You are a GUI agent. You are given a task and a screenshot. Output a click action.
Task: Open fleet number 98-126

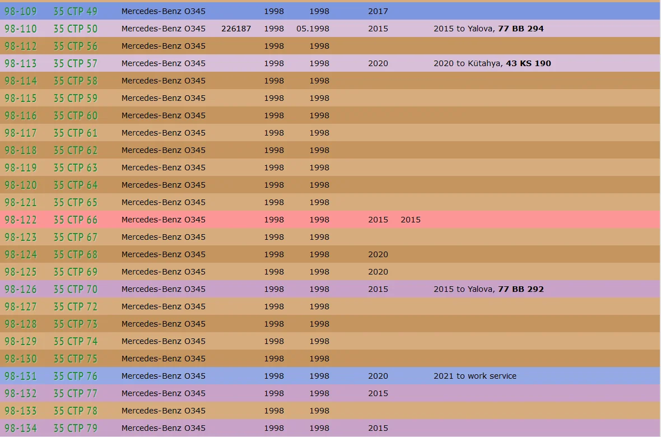click(x=21, y=289)
